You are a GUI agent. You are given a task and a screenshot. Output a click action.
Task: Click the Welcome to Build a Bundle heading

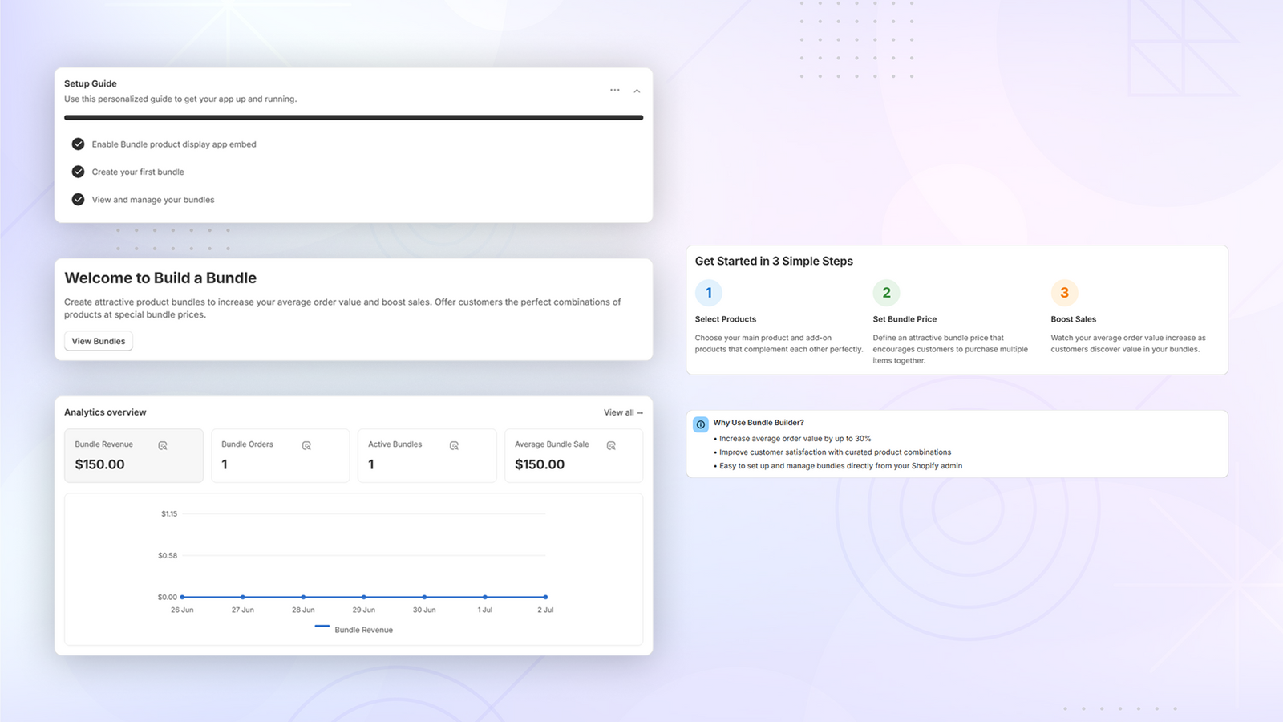click(160, 278)
